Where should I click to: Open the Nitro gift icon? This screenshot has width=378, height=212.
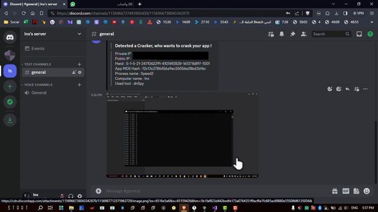pyautogui.click(x=335, y=191)
